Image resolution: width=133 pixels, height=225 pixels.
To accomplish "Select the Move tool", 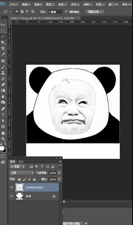I will click(3, 25).
